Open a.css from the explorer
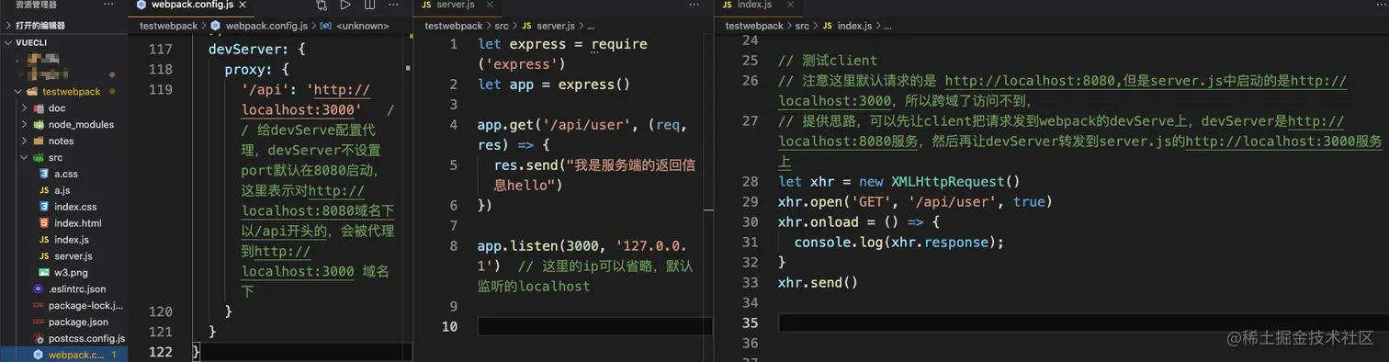Image resolution: width=1389 pixels, height=362 pixels. coord(66,174)
